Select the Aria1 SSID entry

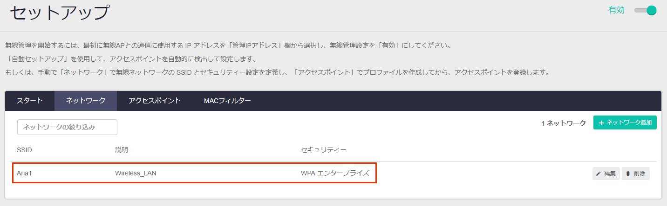(x=24, y=174)
